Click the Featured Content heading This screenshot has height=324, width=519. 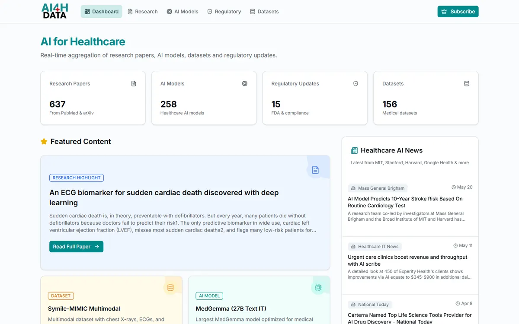[80, 141]
